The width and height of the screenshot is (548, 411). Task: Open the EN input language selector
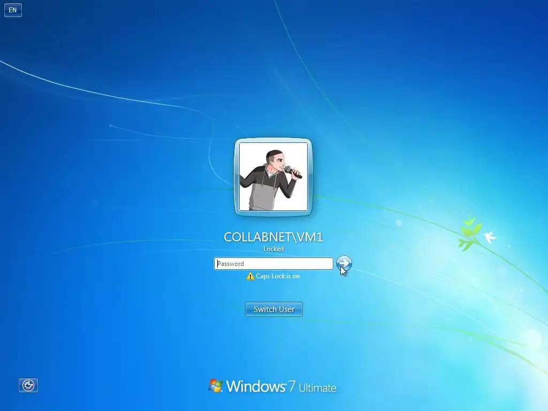pos(13,10)
